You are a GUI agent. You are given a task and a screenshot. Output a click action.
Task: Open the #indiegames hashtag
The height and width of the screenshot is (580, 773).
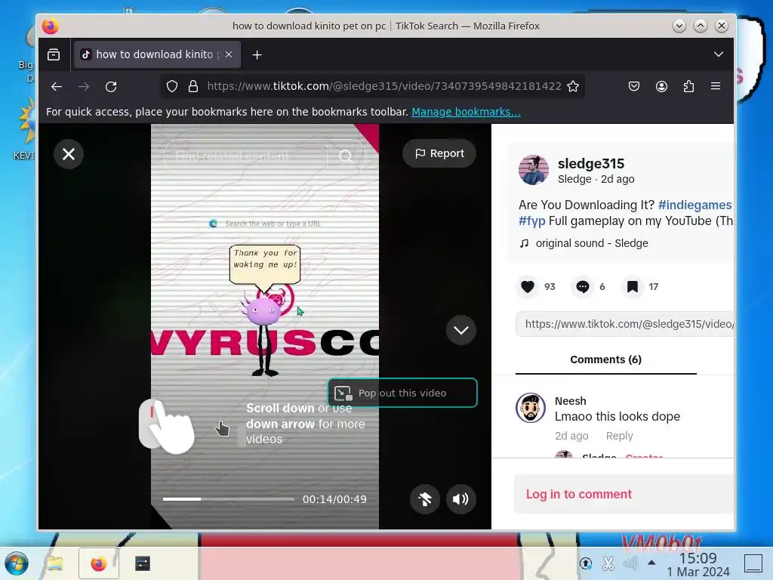694,205
